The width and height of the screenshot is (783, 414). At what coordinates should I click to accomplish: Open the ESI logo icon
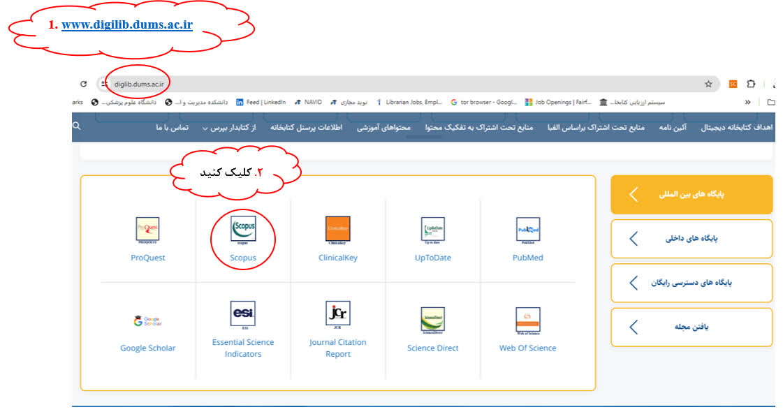tap(243, 314)
